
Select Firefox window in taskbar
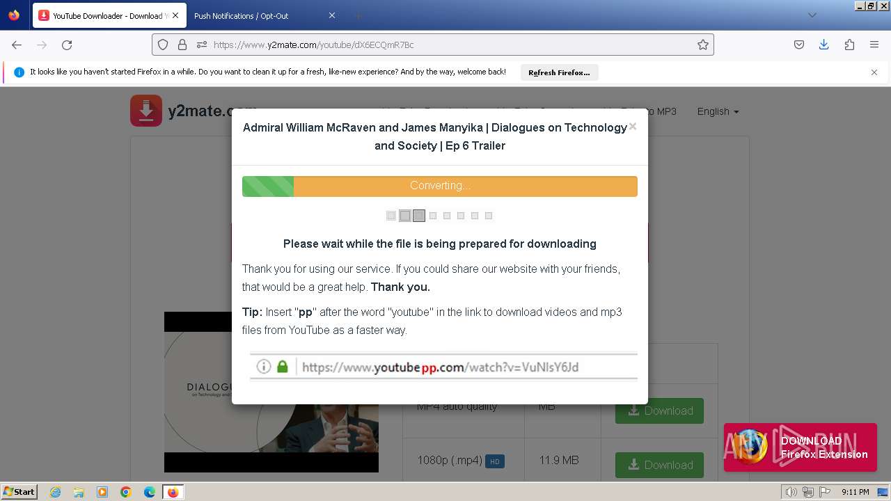click(173, 492)
